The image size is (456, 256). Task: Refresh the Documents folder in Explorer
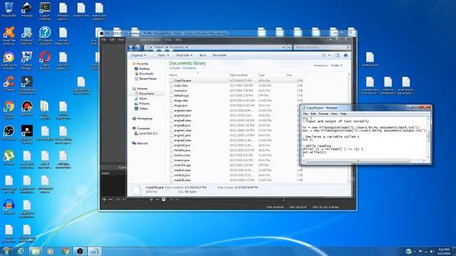289,47
